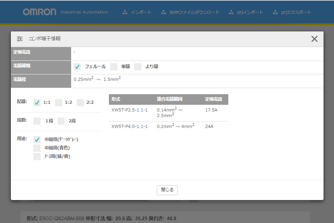Image resolution: width=334 pixels, height=223 pixels.
Task: Toggle the 1:1 wiring checkbox
Action: coord(37,102)
